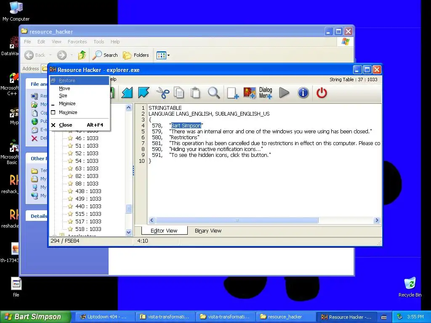Click Folders button in resource_hacker folder window

(x=136, y=55)
